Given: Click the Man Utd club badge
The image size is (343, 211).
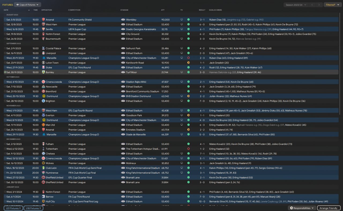Looking at the screenshot, I should click(44, 125).
